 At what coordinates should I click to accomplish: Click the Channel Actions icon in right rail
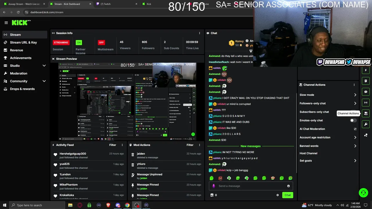tap(366, 113)
